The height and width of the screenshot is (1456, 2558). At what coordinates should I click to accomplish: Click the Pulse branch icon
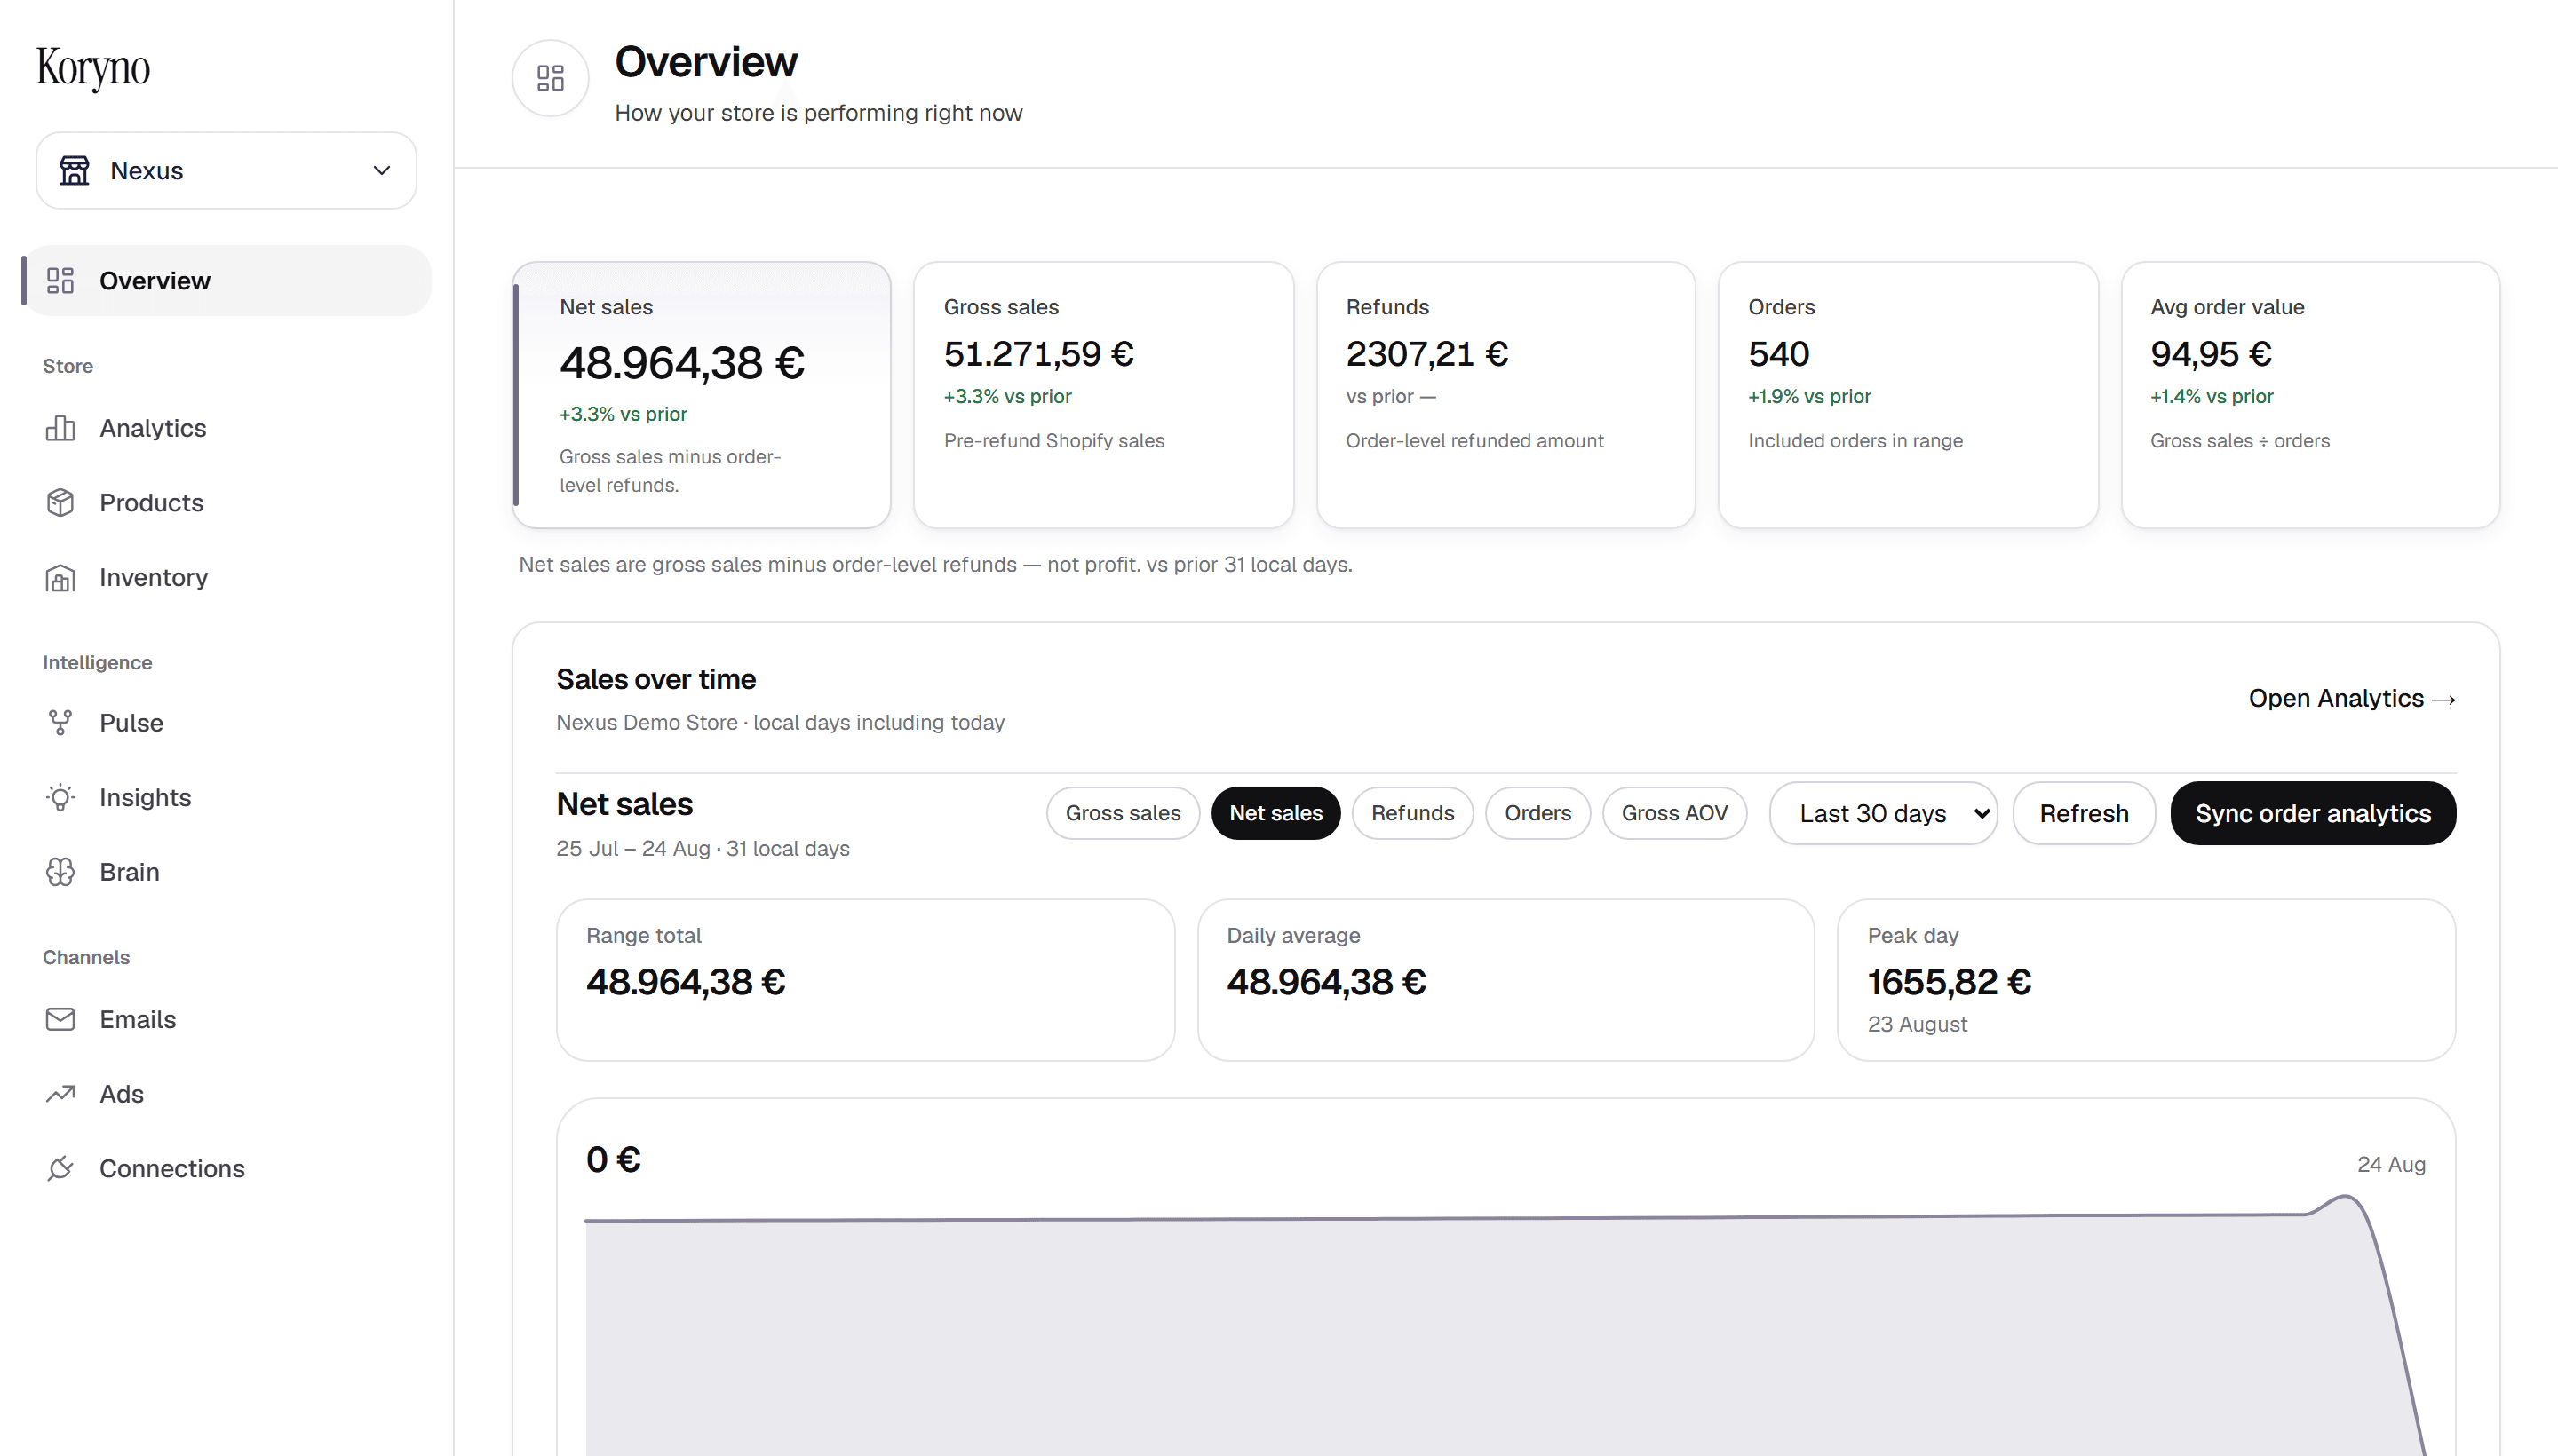click(x=60, y=722)
